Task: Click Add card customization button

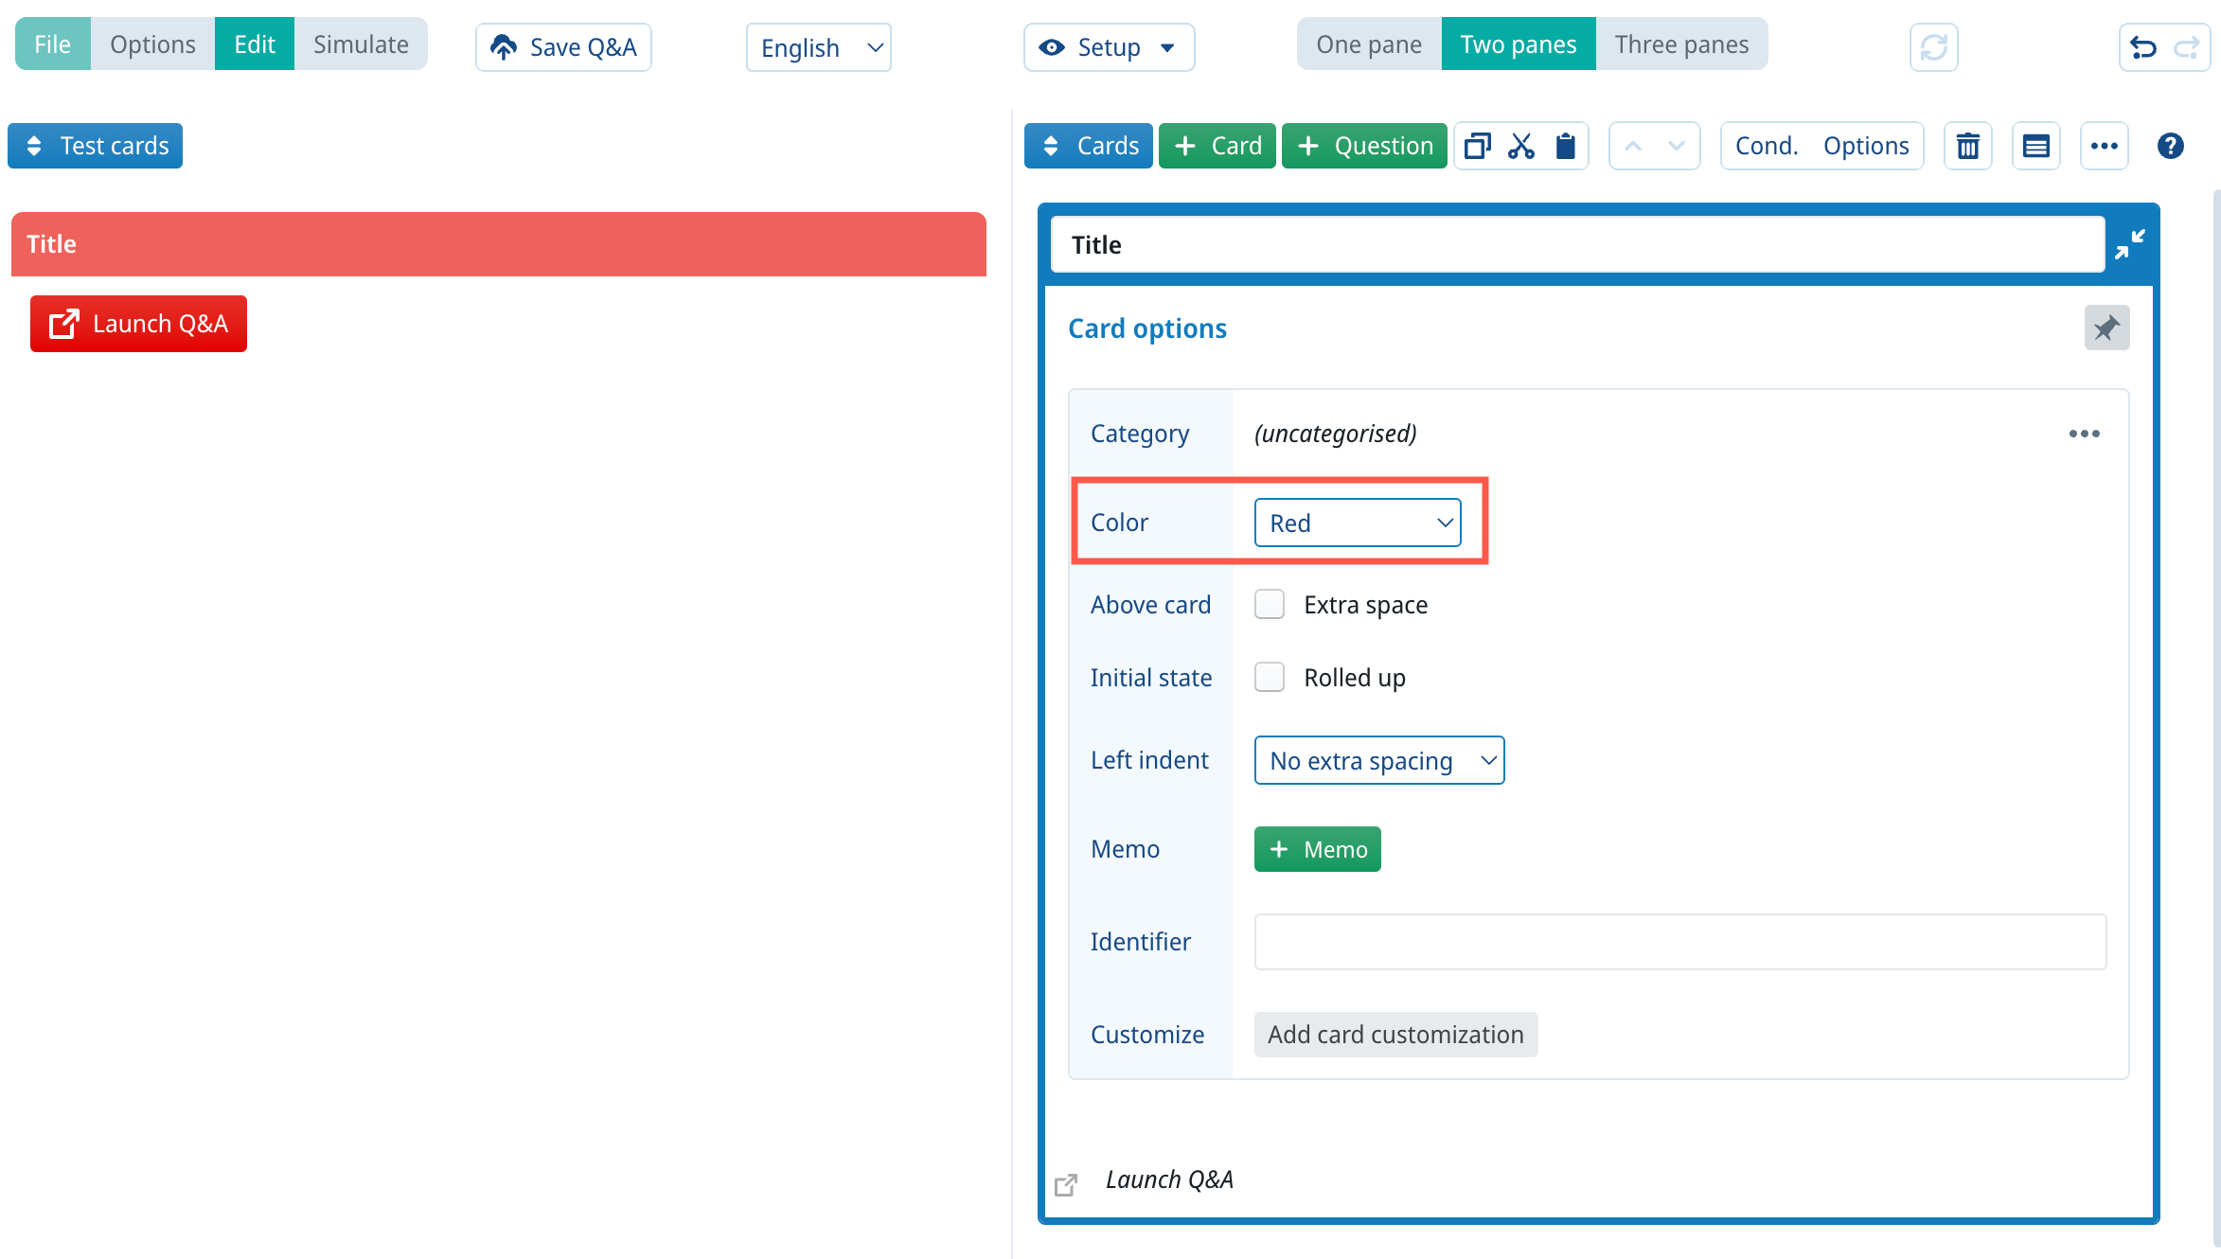Action: pyautogui.click(x=1395, y=1035)
